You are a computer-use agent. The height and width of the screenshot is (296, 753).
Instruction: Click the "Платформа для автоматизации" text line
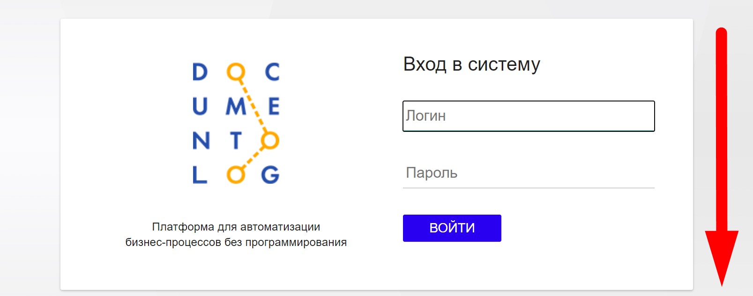pos(236,227)
